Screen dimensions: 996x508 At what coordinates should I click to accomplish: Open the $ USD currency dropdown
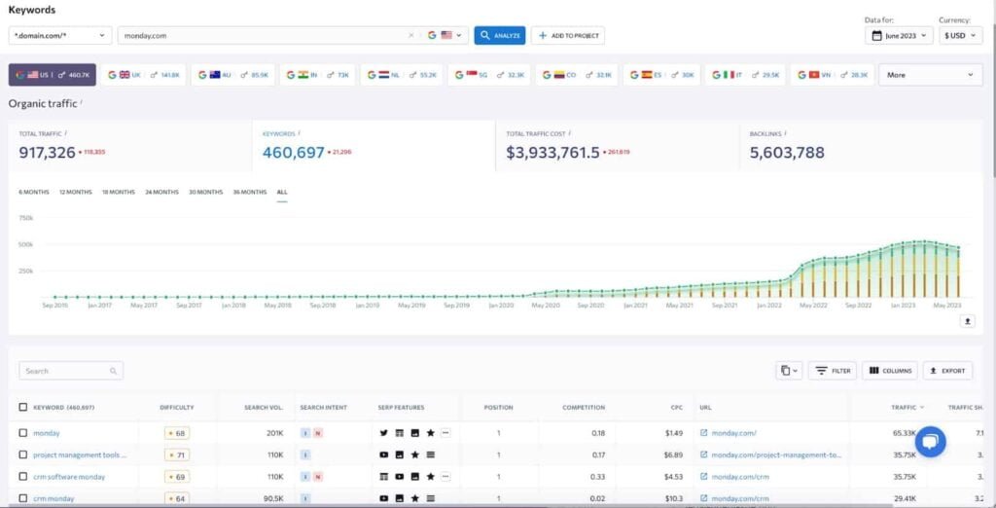click(960, 36)
